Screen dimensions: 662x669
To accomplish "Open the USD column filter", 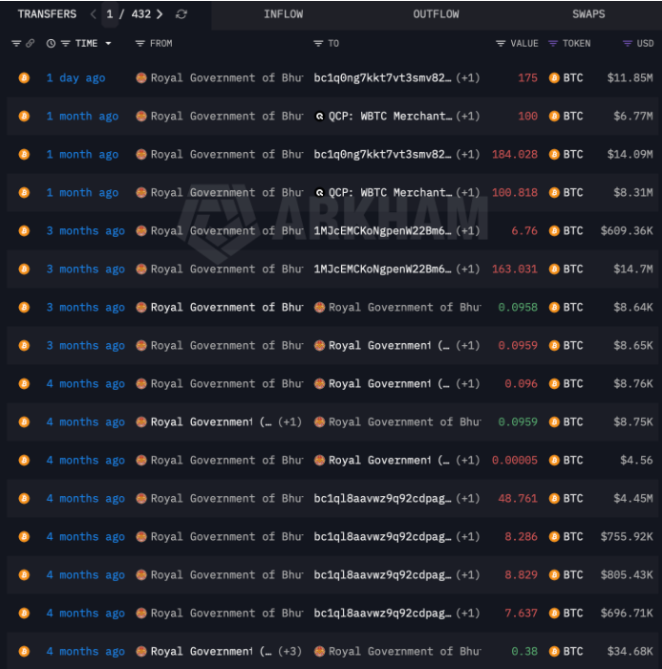I will coord(627,44).
